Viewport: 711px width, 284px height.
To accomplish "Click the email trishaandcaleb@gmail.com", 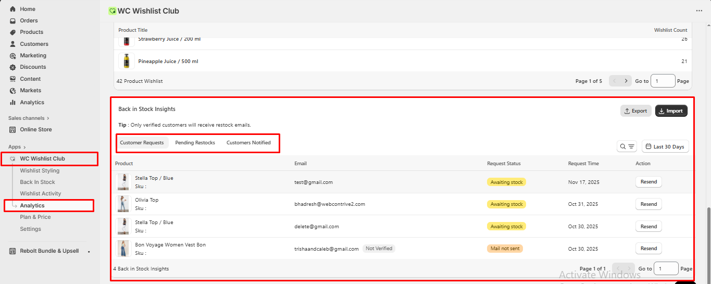I will point(327,249).
